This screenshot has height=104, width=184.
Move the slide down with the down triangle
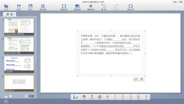click(x=11, y=97)
